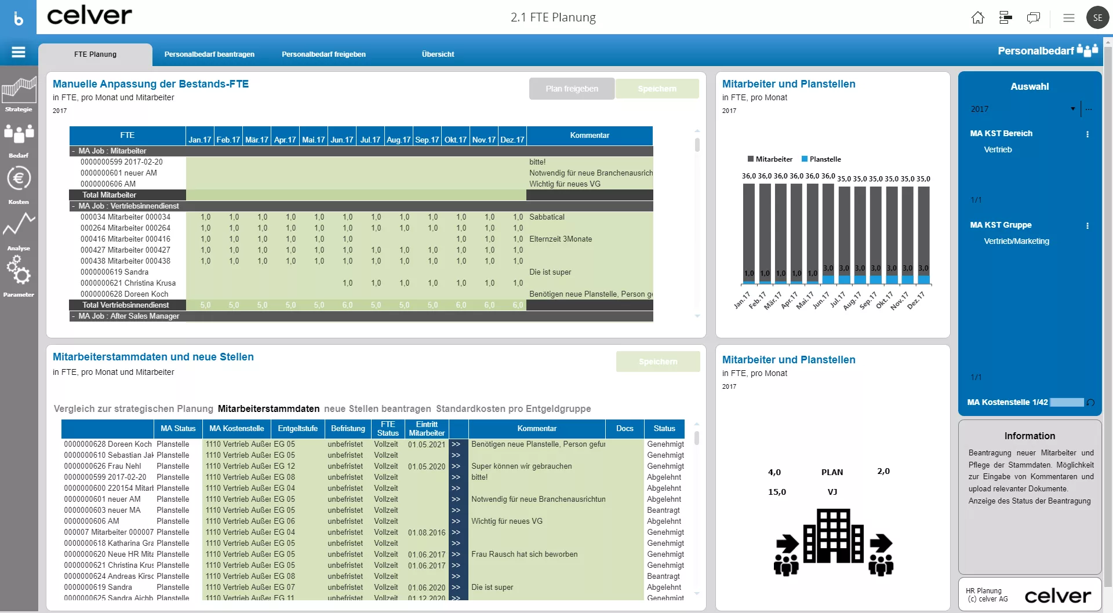Select Mitarbeiterstammdaten subtab
Screen dimensions: 1113x613
[268, 409]
